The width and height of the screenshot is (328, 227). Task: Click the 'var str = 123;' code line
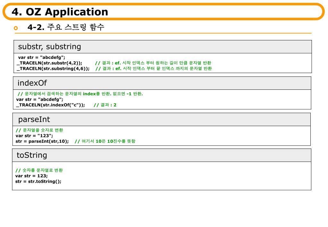tap(31, 176)
